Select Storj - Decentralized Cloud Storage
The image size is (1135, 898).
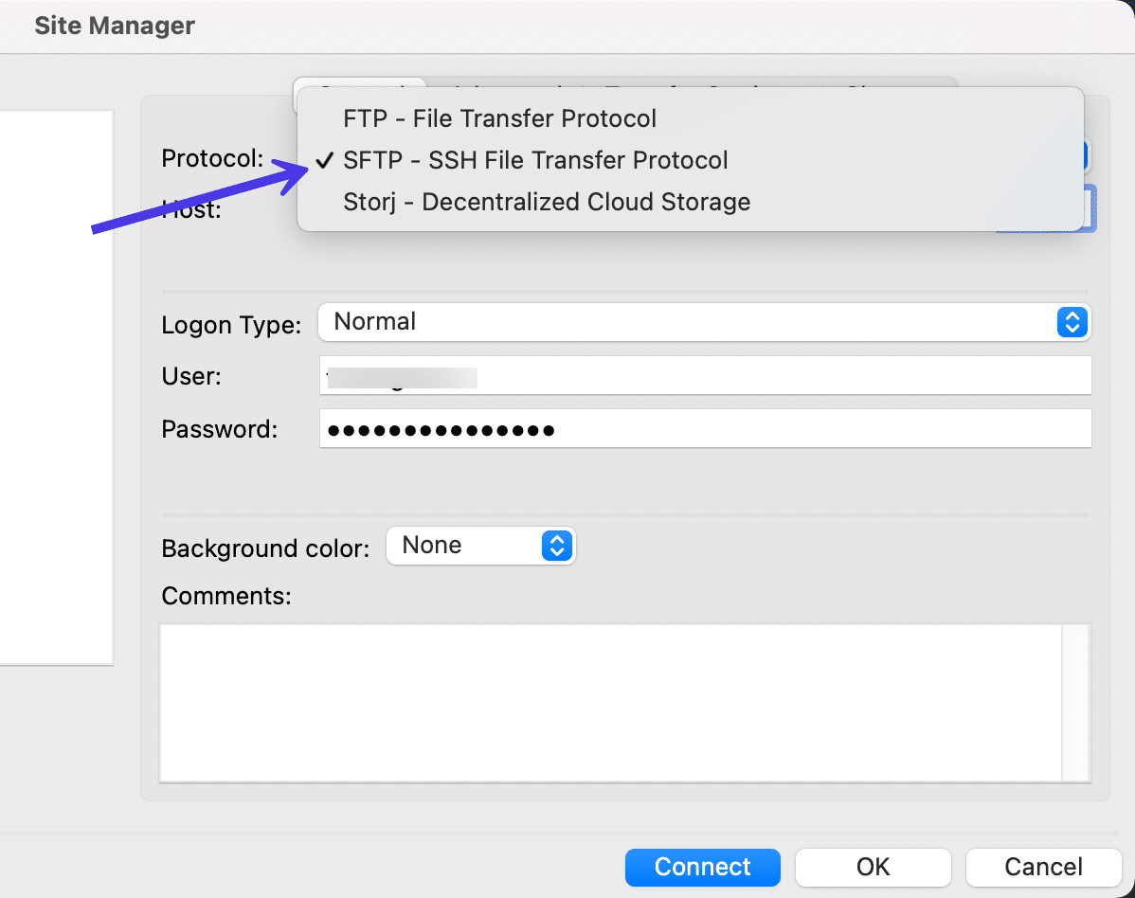click(x=545, y=201)
